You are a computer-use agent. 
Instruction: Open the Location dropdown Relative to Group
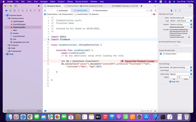click(181, 24)
